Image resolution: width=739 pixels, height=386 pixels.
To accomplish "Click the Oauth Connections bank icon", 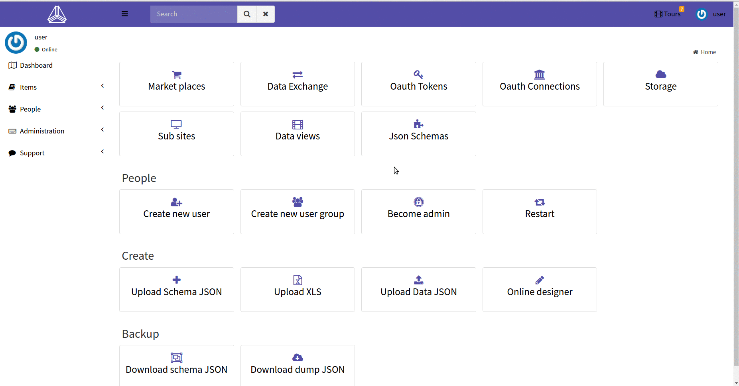I will click(x=540, y=74).
